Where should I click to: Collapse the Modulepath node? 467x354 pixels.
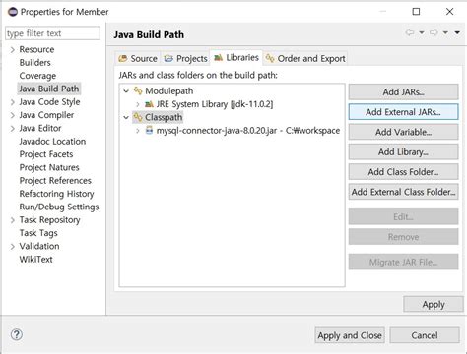[126, 91]
